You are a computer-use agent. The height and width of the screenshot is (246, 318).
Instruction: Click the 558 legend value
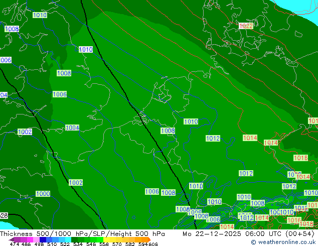coord(104,244)
